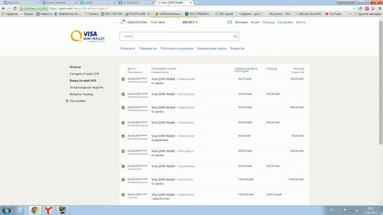
Task: Click the account icon before the phone number
Action: click(x=122, y=22)
